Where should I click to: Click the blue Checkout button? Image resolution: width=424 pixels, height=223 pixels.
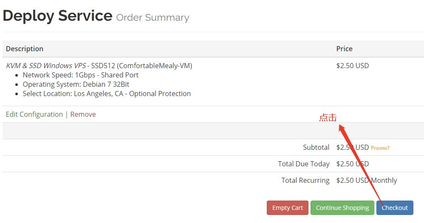tap(395, 208)
